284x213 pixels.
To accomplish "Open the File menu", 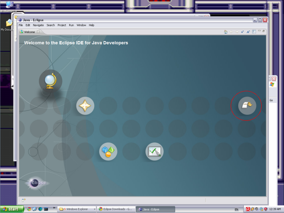I will point(21,25).
